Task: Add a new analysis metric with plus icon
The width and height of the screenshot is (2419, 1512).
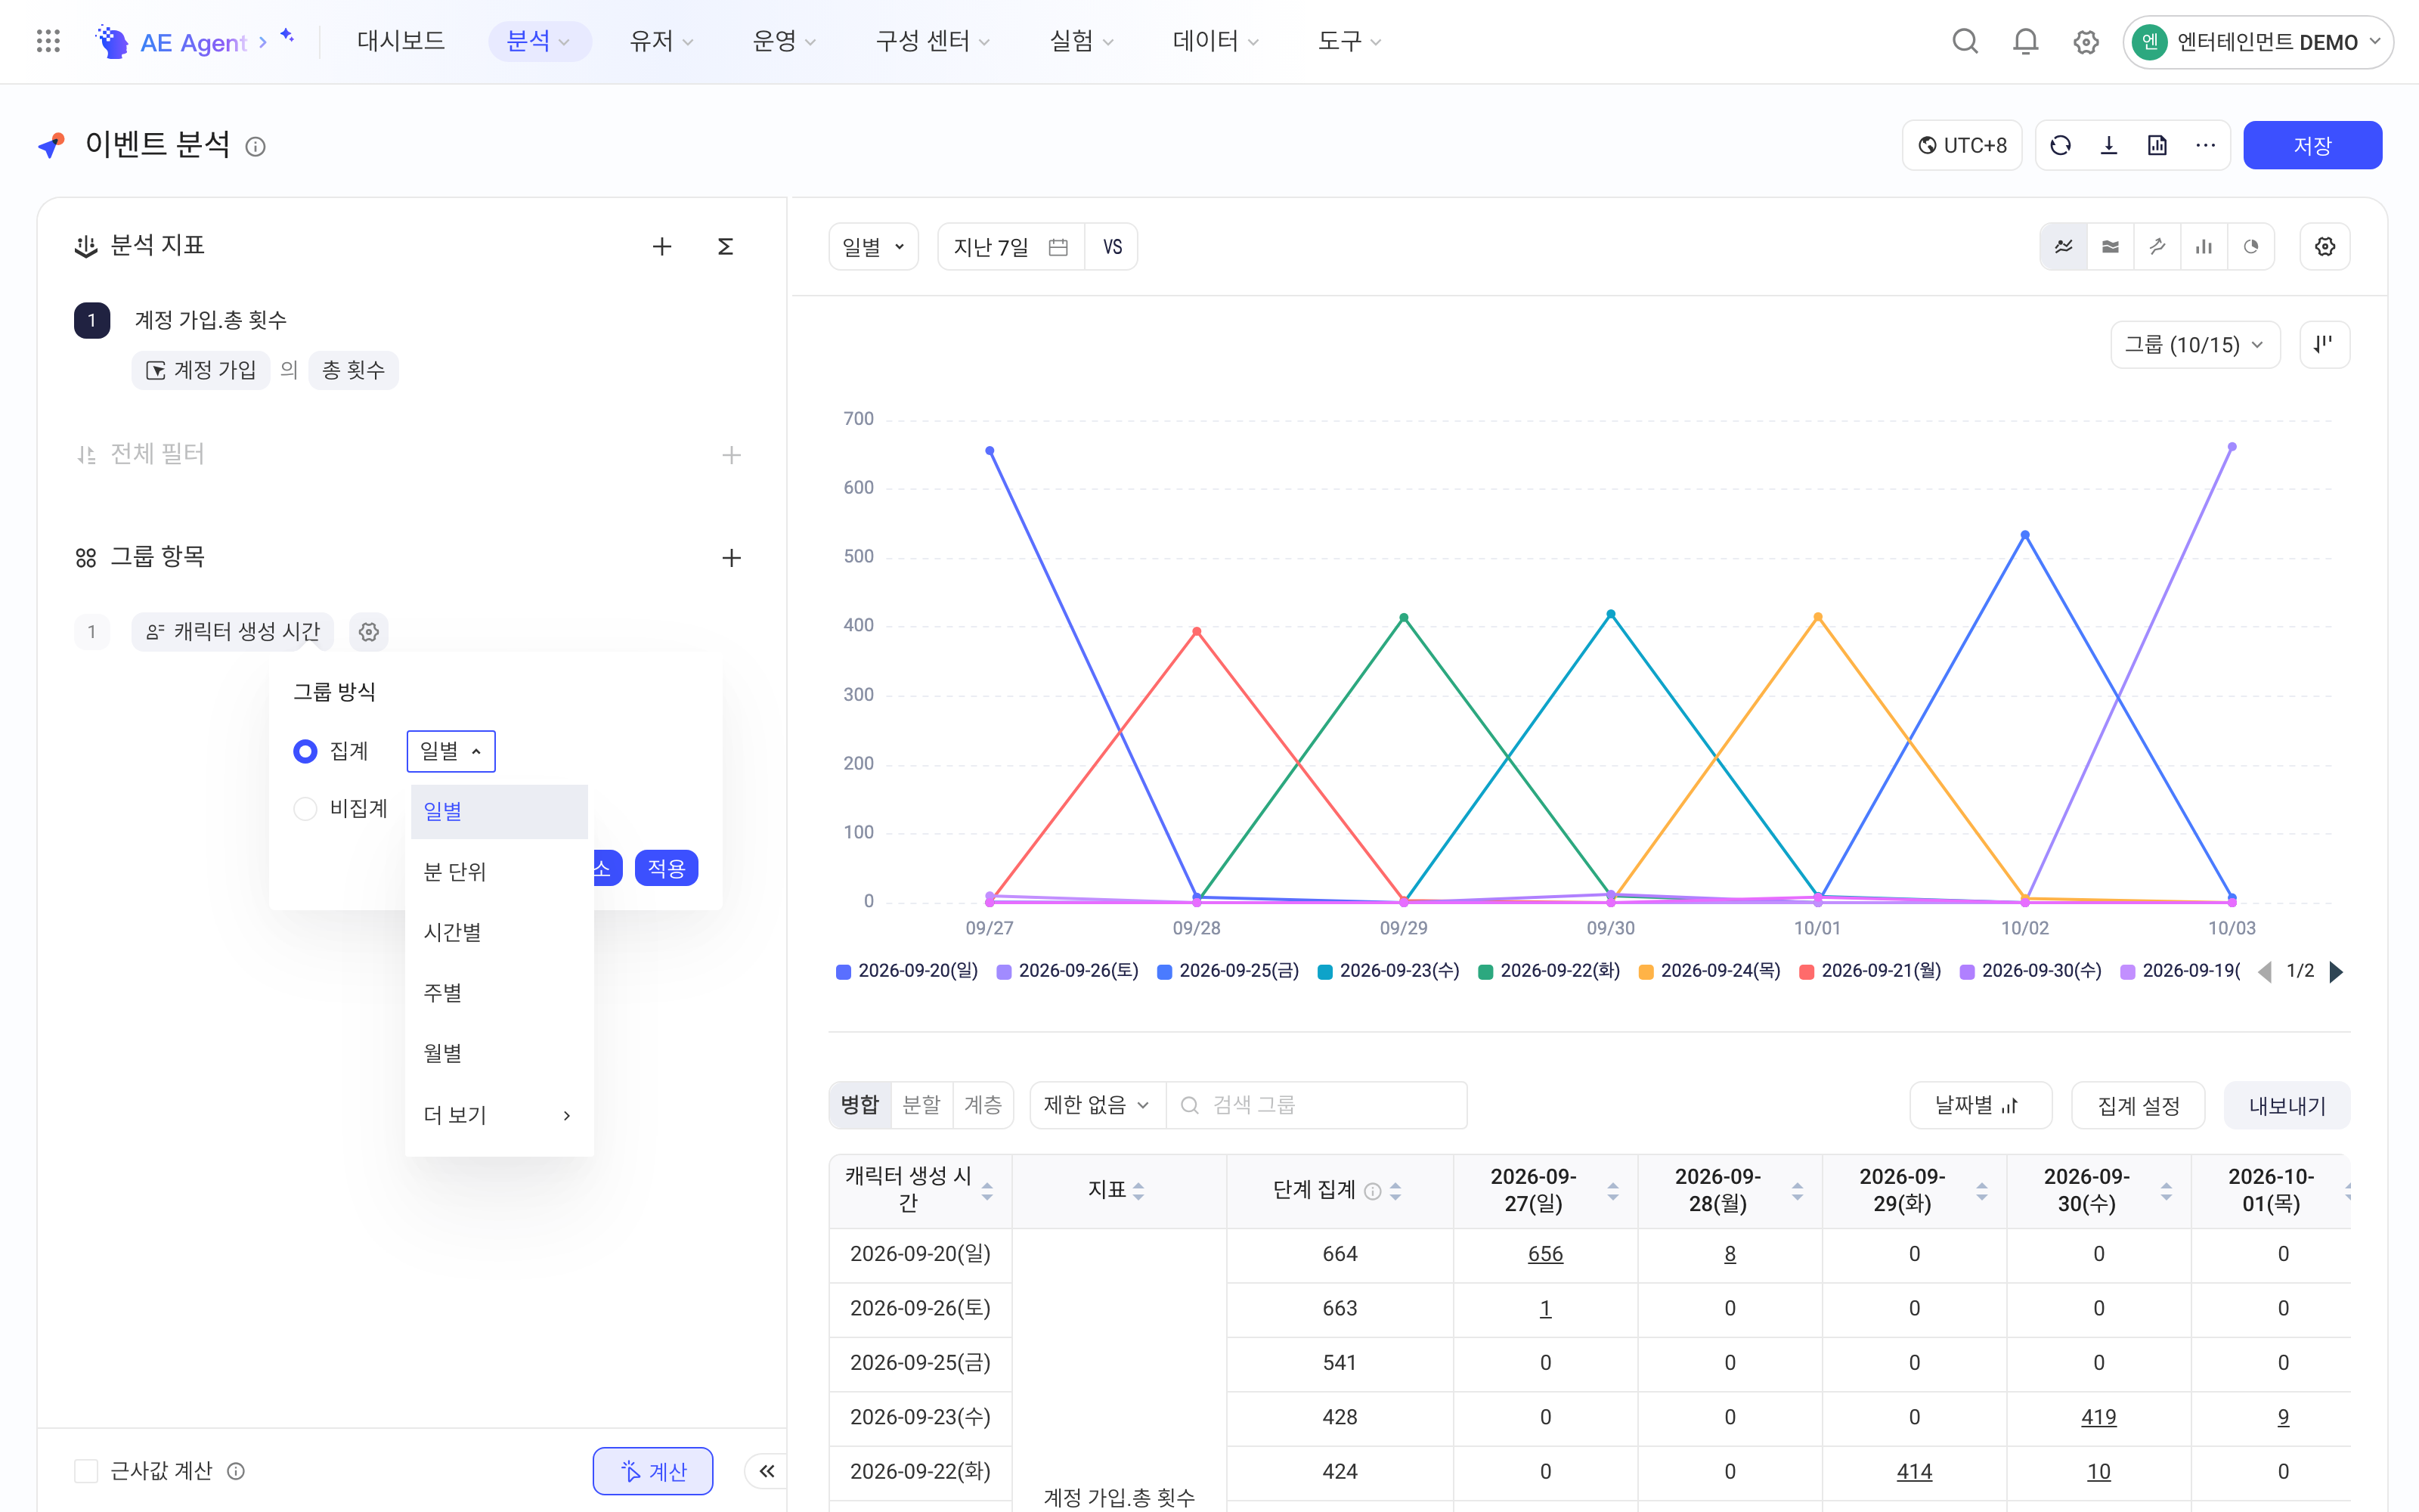Action: click(x=661, y=246)
